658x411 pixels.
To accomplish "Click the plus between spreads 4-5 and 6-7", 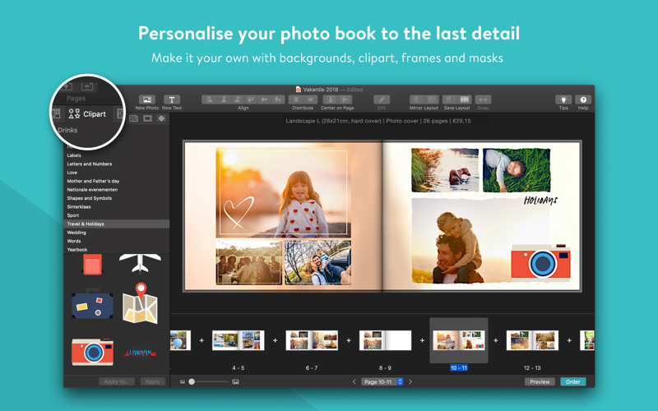I will 275,340.
